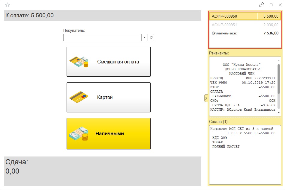The height and width of the screenshot is (190, 285).
Task: Click the Реквизиты vertical scrollbar thumb
Action: point(279,79)
